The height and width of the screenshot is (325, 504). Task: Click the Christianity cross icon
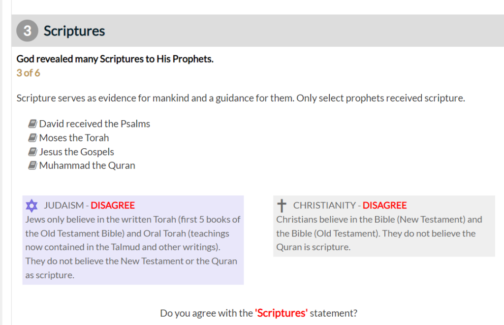coord(282,206)
